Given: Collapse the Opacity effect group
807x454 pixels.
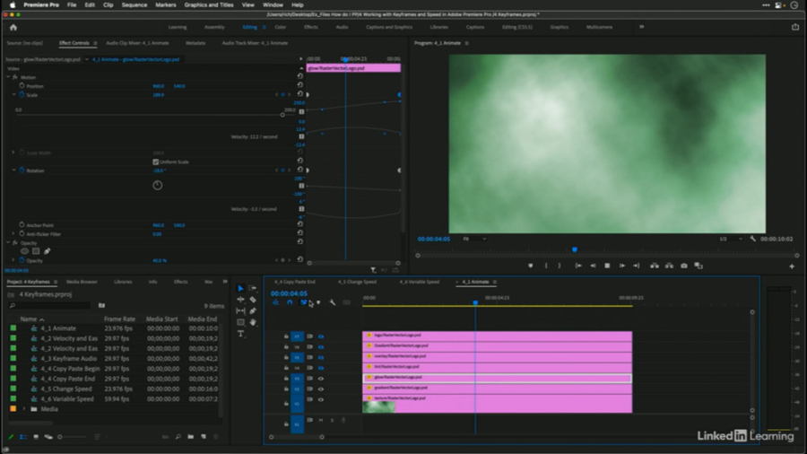Looking at the screenshot, I should (8, 242).
